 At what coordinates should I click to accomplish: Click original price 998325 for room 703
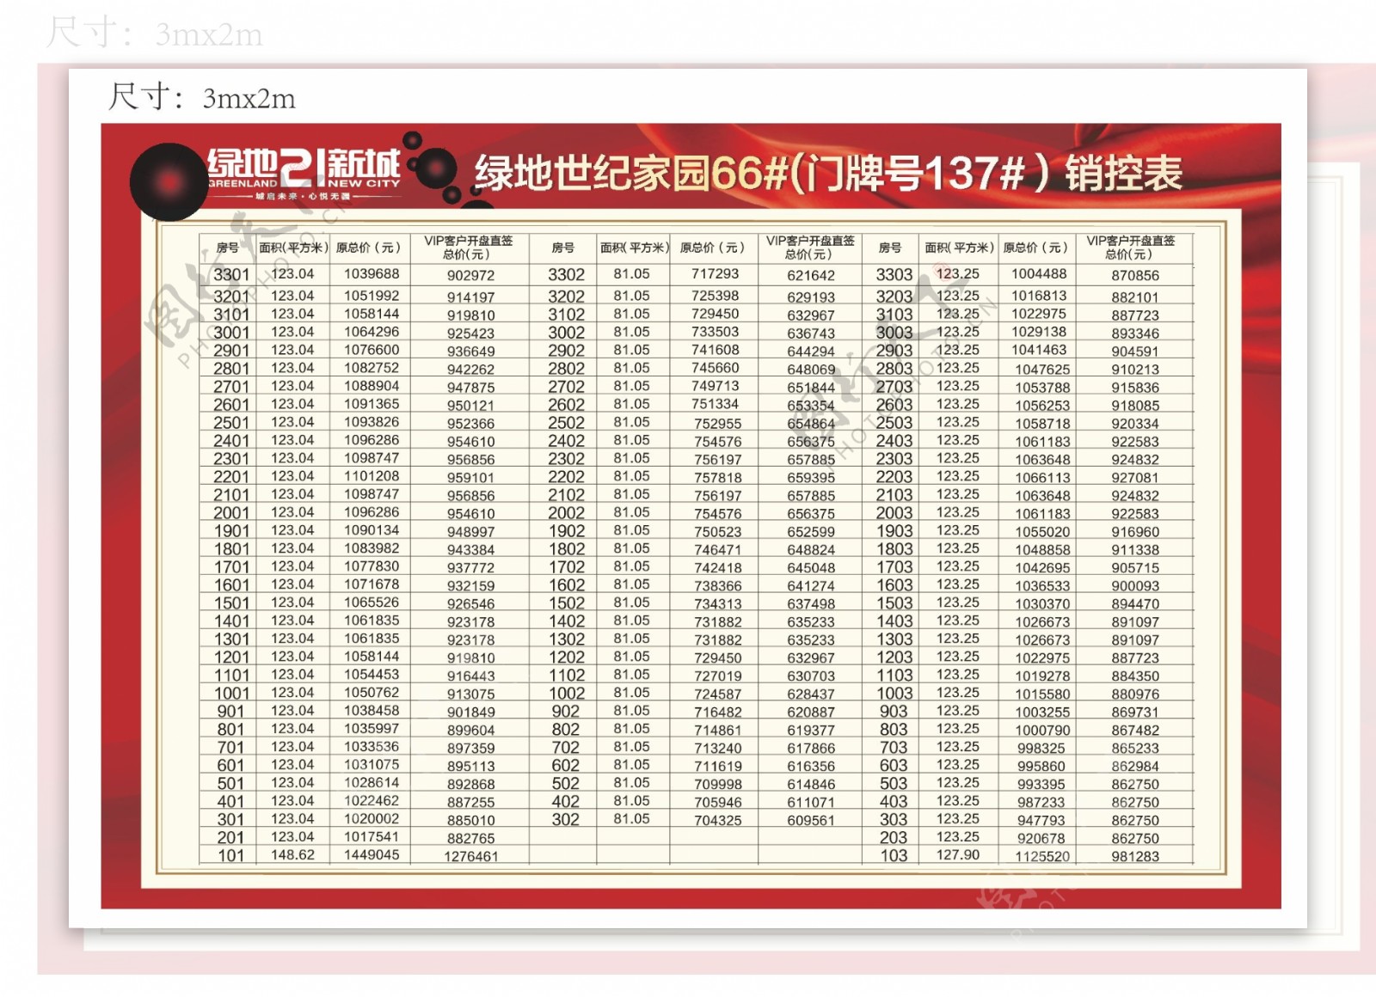point(1041,749)
